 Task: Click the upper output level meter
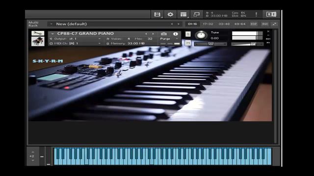pyautogui.click(x=247, y=33)
